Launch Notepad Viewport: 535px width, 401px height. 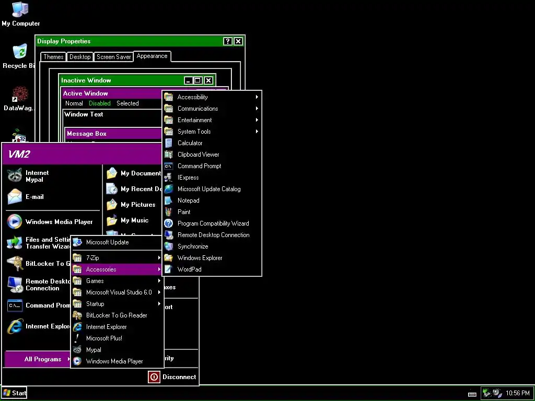coord(212,200)
